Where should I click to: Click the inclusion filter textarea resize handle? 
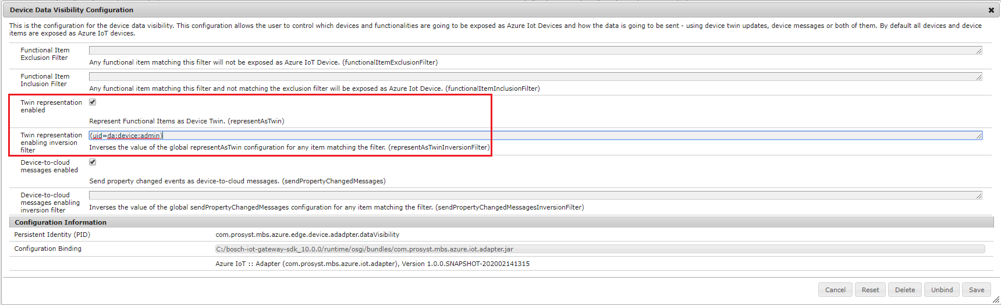[x=979, y=77]
